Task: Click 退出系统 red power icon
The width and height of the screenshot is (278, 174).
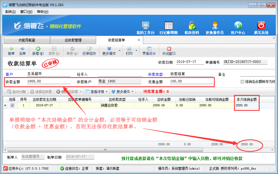Action: pyautogui.click(x=261, y=28)
